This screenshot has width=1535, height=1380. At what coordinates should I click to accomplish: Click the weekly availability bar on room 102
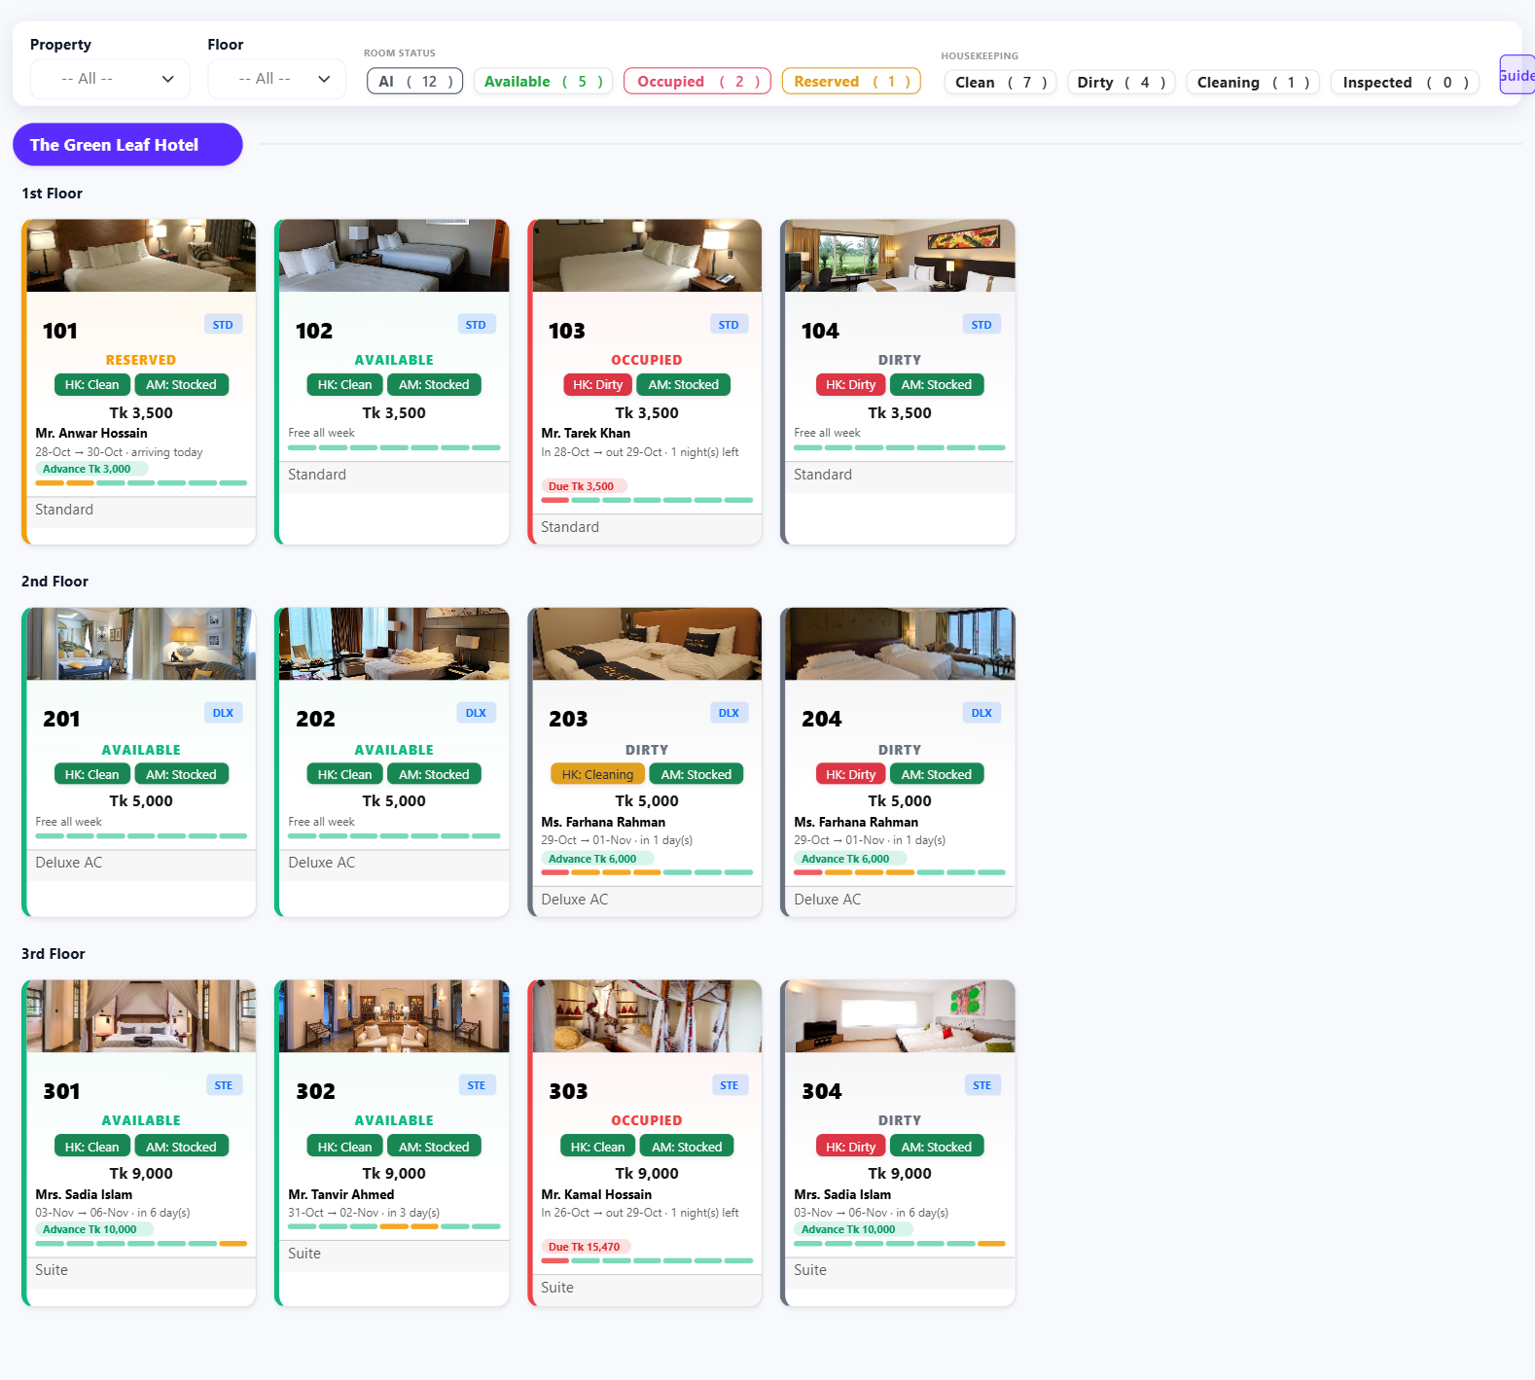point(394,447)
